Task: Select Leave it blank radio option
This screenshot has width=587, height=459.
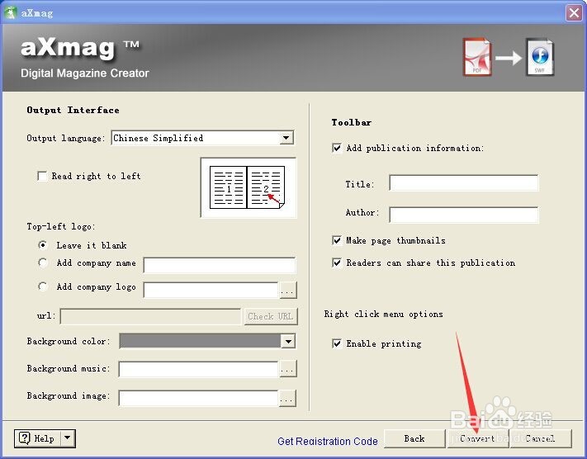Action: coord(43,245)
